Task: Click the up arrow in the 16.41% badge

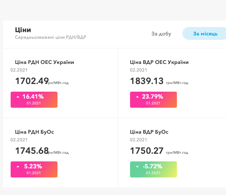Action: pyautogui.click(x=18, y=97)
